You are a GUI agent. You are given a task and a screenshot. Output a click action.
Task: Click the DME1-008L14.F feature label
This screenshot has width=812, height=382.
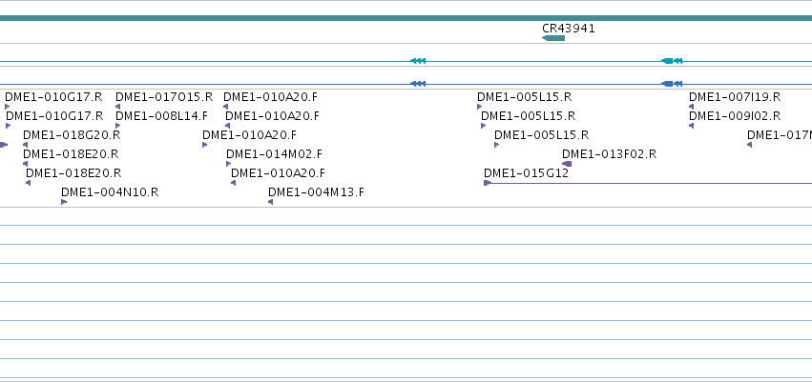161,116
